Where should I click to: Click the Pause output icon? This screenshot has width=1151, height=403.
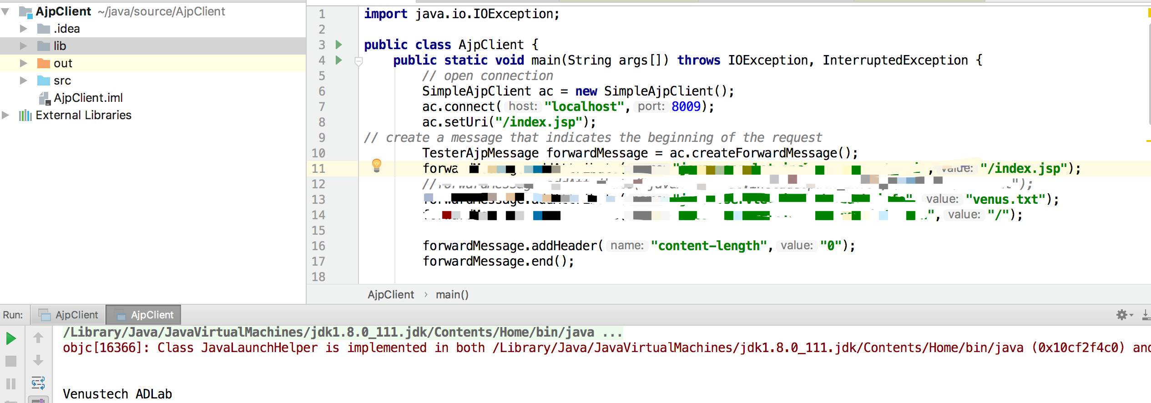(x=11, y=384)
